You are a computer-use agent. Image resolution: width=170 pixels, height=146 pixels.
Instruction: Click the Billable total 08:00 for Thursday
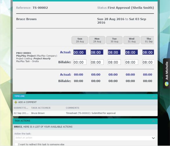tap(148, 81)
